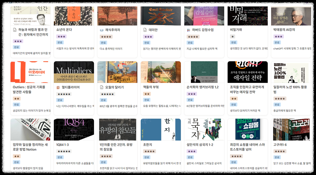
Task: Select the 1Q84 cover image
Action: [x=74, y=130]
